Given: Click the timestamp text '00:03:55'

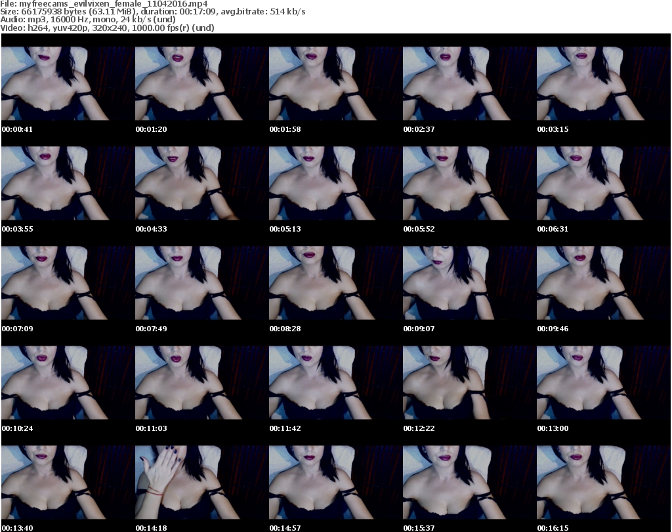Looking at the screenshot, I should [17, 229].
